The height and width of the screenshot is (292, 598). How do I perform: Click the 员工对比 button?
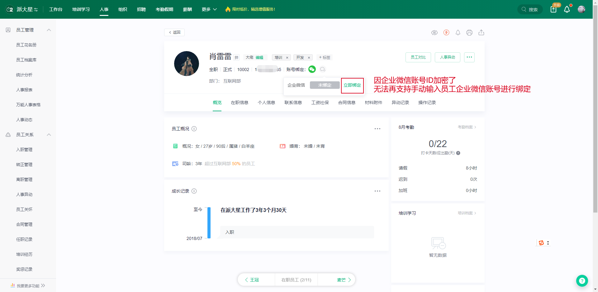coord(418,57)
